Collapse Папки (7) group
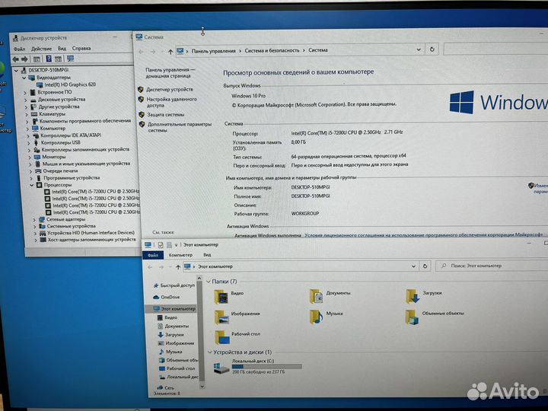 click(x=209, y=282)
